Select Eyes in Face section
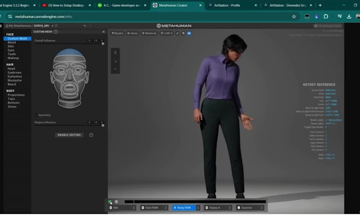Image resolution: width=360 pixels, height=216 pixels. point(11,50)
